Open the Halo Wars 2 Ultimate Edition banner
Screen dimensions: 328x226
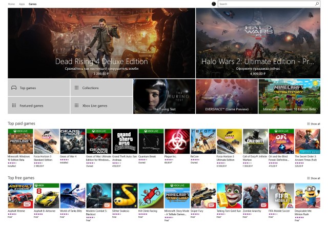[x=258, y=43]
